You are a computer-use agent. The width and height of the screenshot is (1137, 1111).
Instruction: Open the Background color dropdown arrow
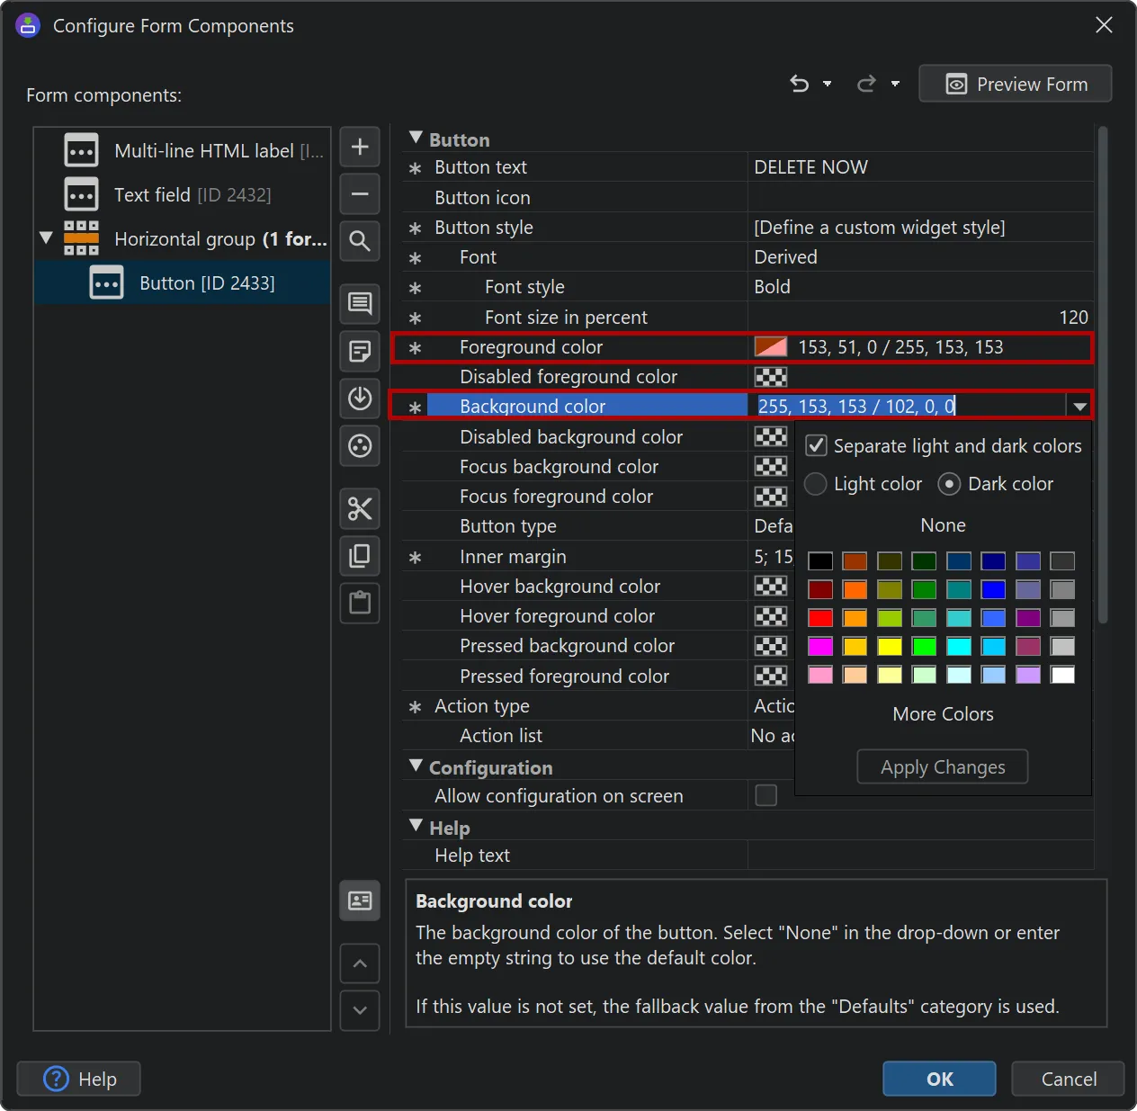[x=1079, y=406]
